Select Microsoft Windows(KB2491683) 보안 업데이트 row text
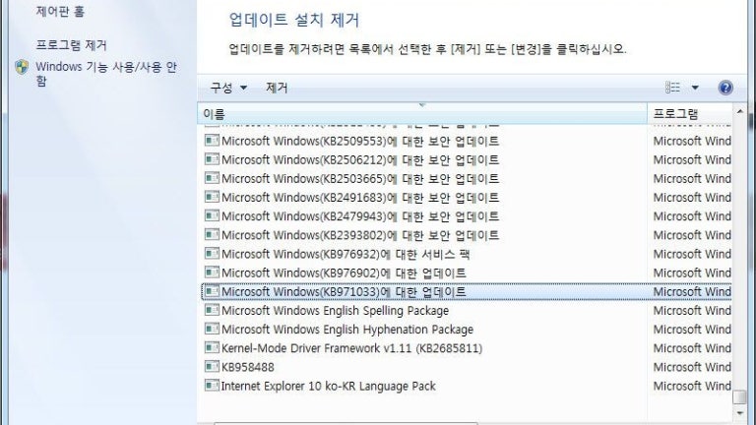This screenshot has width=756, height=425. pos(360,198)
